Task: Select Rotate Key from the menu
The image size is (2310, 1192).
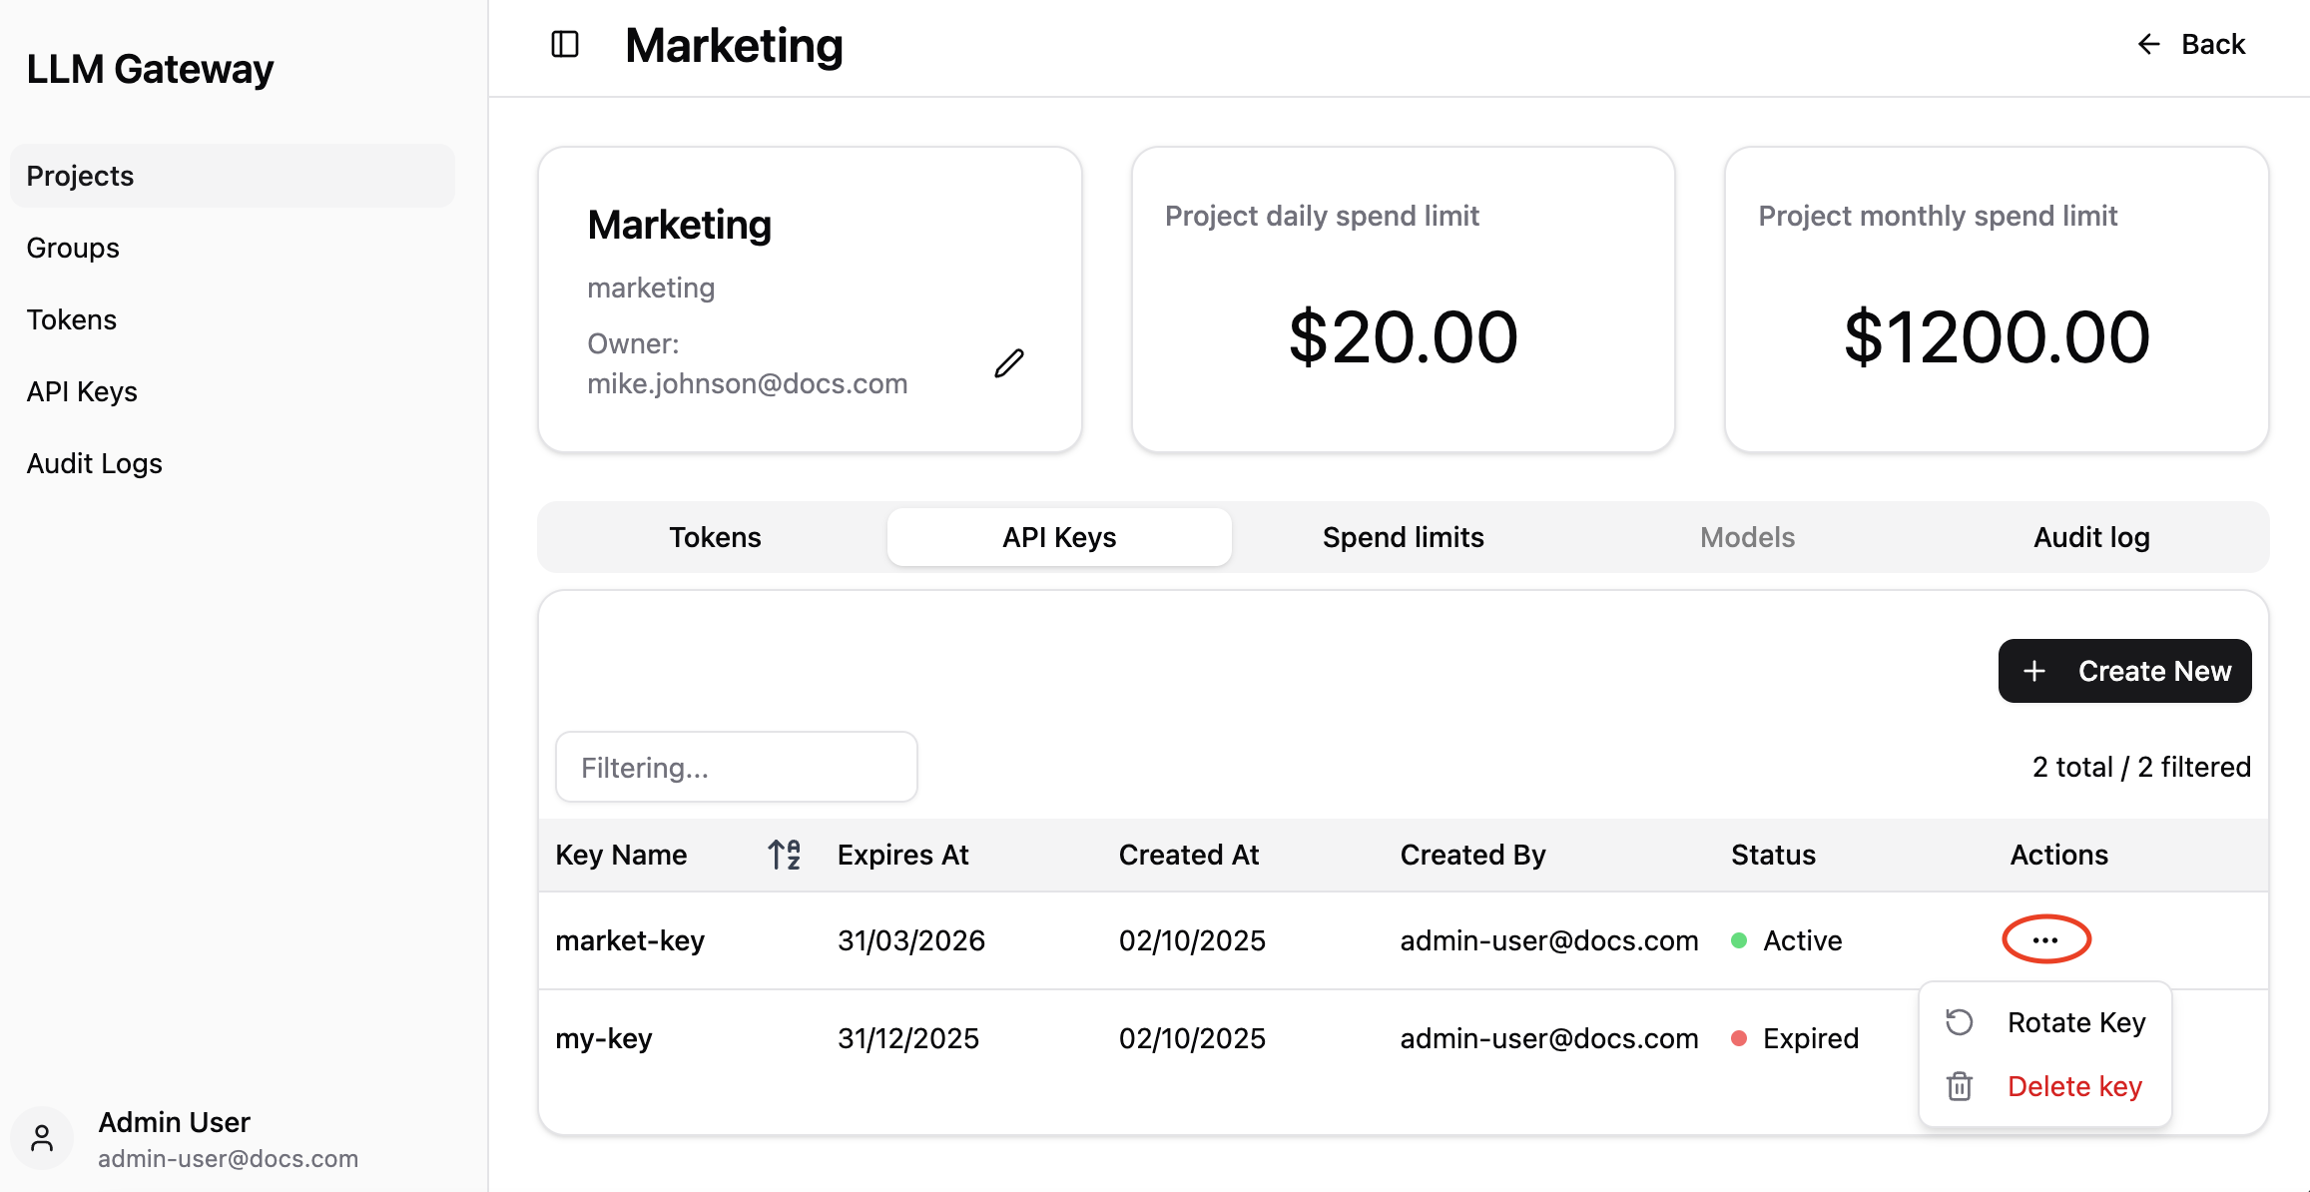Action: (2044, 1022)
